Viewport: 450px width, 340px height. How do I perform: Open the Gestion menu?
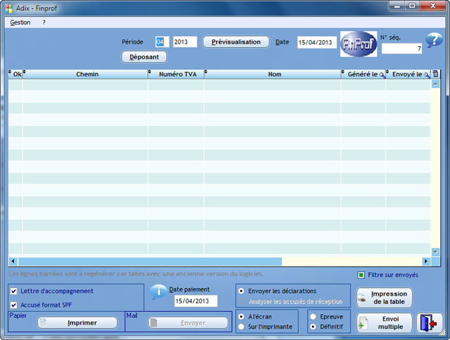[x=20, y=22]
